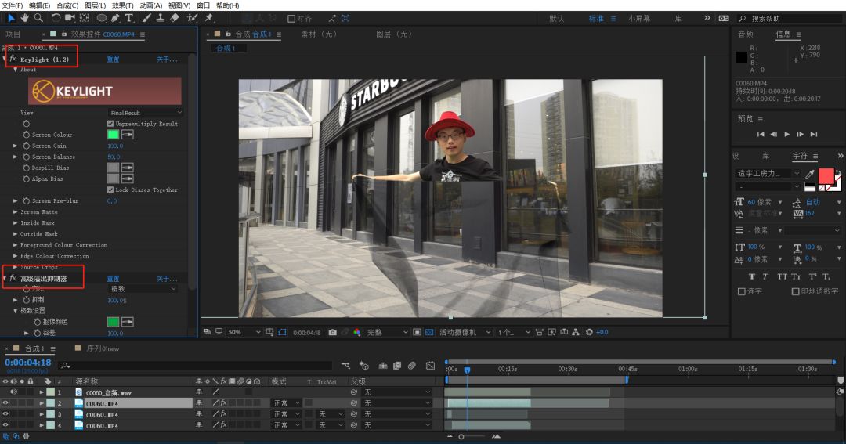Image resolution: width=846 pixels, height=444 pixels.
Task: Hide layer 2 C0060.MP4 eye icon
Action: 5,403
